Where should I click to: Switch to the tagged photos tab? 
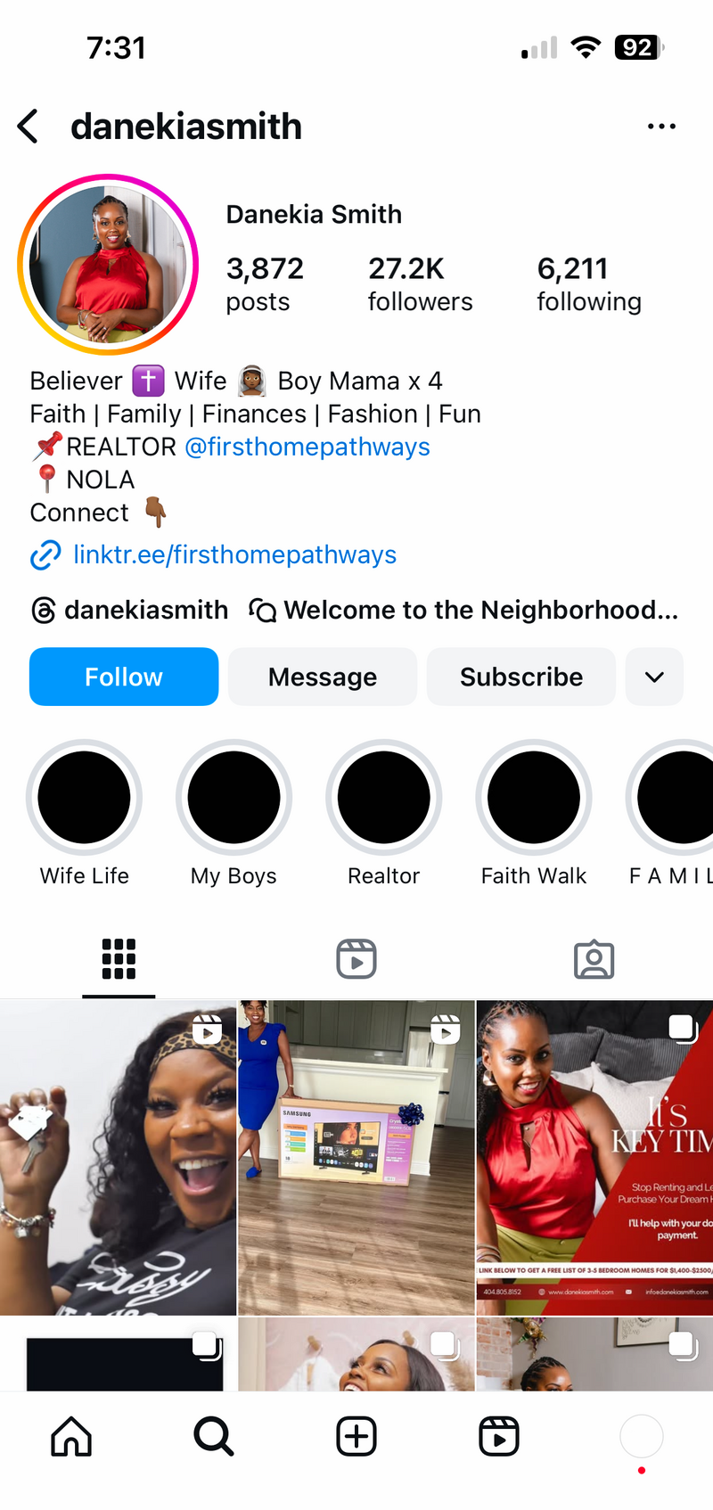[594, 959]
